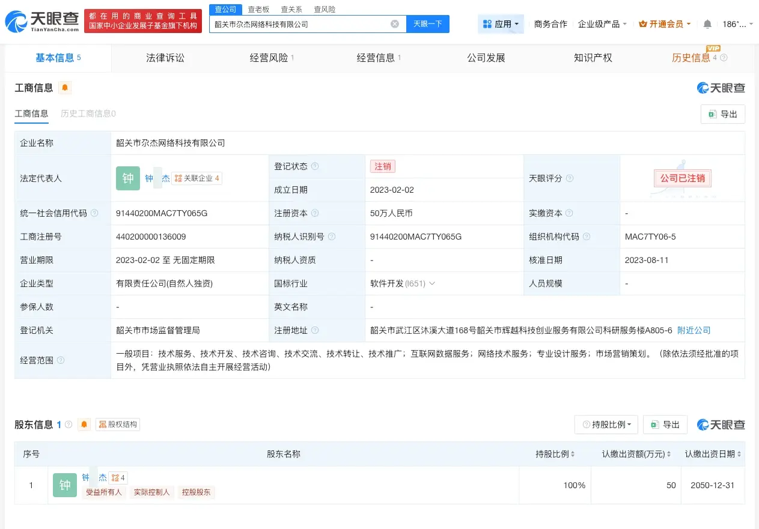Open the 应用 dropdown menu
The width and height of the screenshot is (759, 529).
coord(501,24)
